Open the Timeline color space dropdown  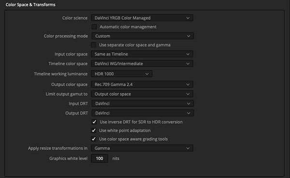pyautogui.click(x=142, y=64)
